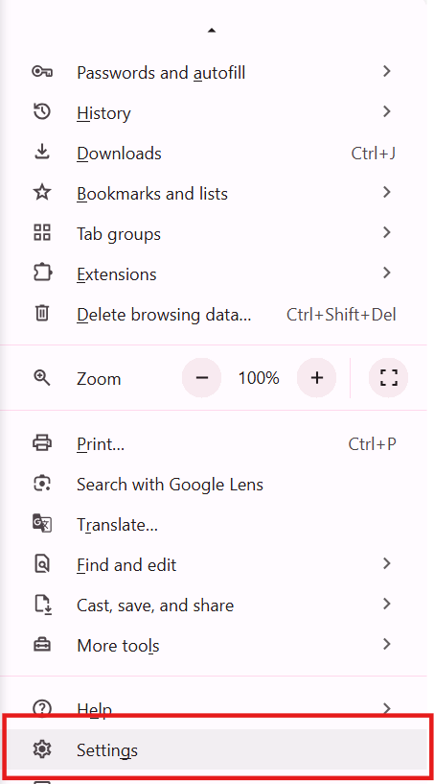Click the Bookmarks star icon
Viewport: 434px width, 784px height.
[42, 193]
